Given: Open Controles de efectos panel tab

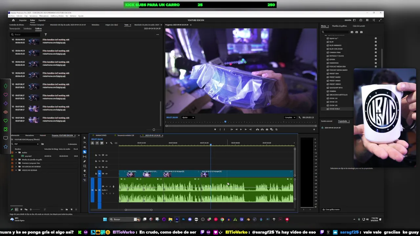Looking at the screenshot, I should 16,25.
